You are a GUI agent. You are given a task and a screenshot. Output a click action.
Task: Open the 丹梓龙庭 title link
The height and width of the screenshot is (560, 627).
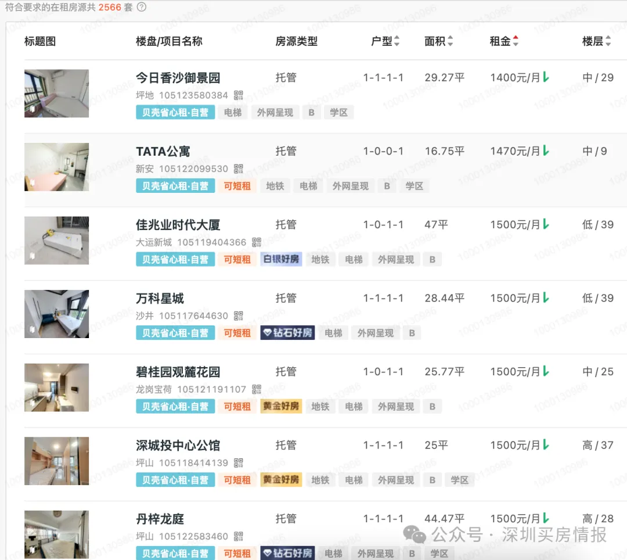click(x=160, y=519)
